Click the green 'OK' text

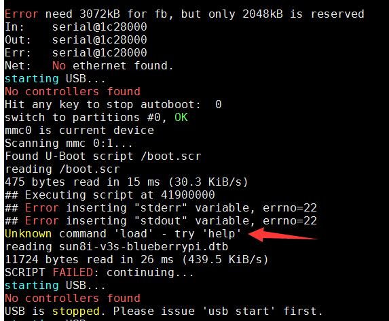tap(181, 117)
